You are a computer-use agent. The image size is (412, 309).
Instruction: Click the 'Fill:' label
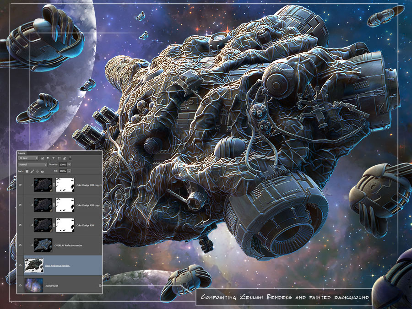[x=56, y=171]
